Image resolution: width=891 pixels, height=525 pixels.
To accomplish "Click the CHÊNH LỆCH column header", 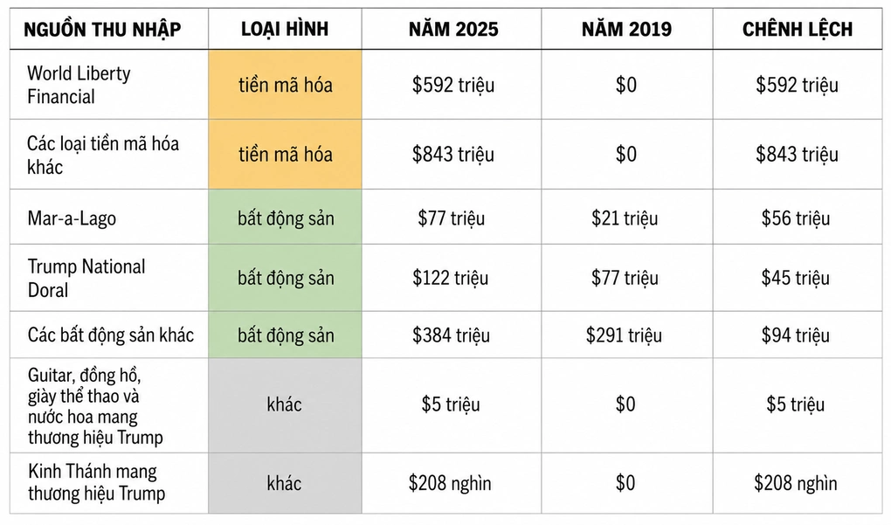I will 798,29.
